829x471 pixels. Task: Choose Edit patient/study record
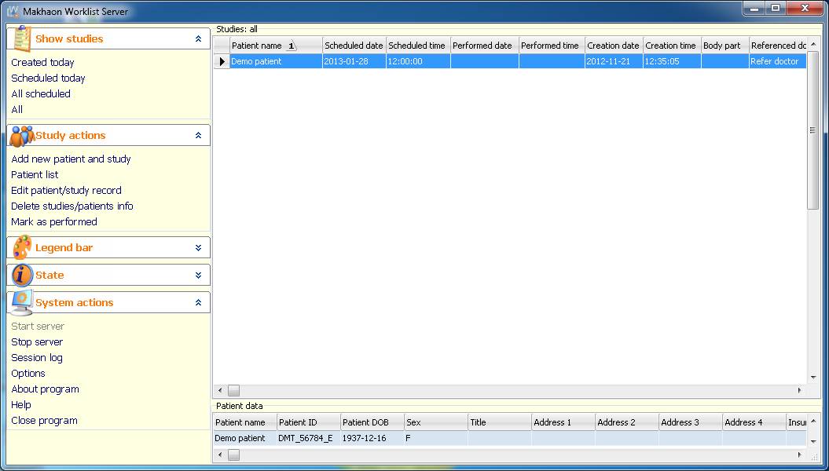(66, 191)
